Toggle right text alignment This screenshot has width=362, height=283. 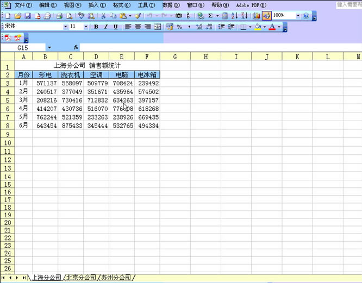(x=147, y=27)
